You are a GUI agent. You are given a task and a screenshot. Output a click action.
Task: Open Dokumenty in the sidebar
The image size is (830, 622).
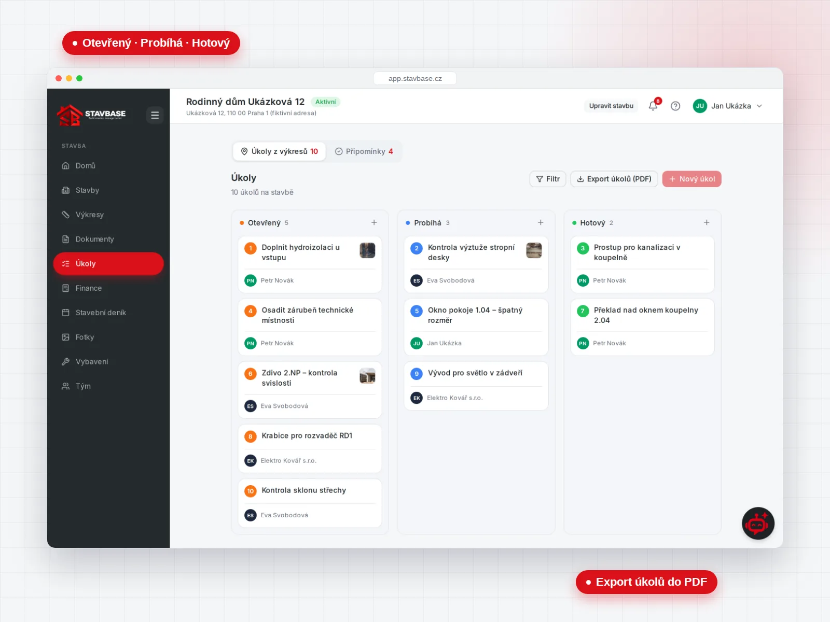pyautogui.click(x=108, y=239)
